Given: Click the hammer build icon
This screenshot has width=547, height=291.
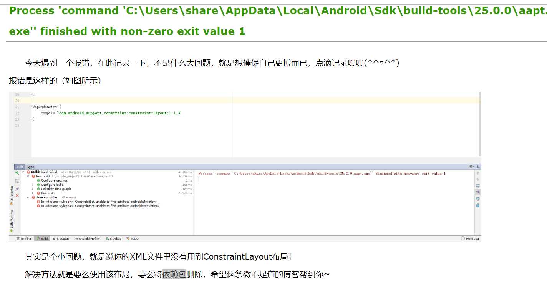Looking at the screenshot, I should coord(17,173).
